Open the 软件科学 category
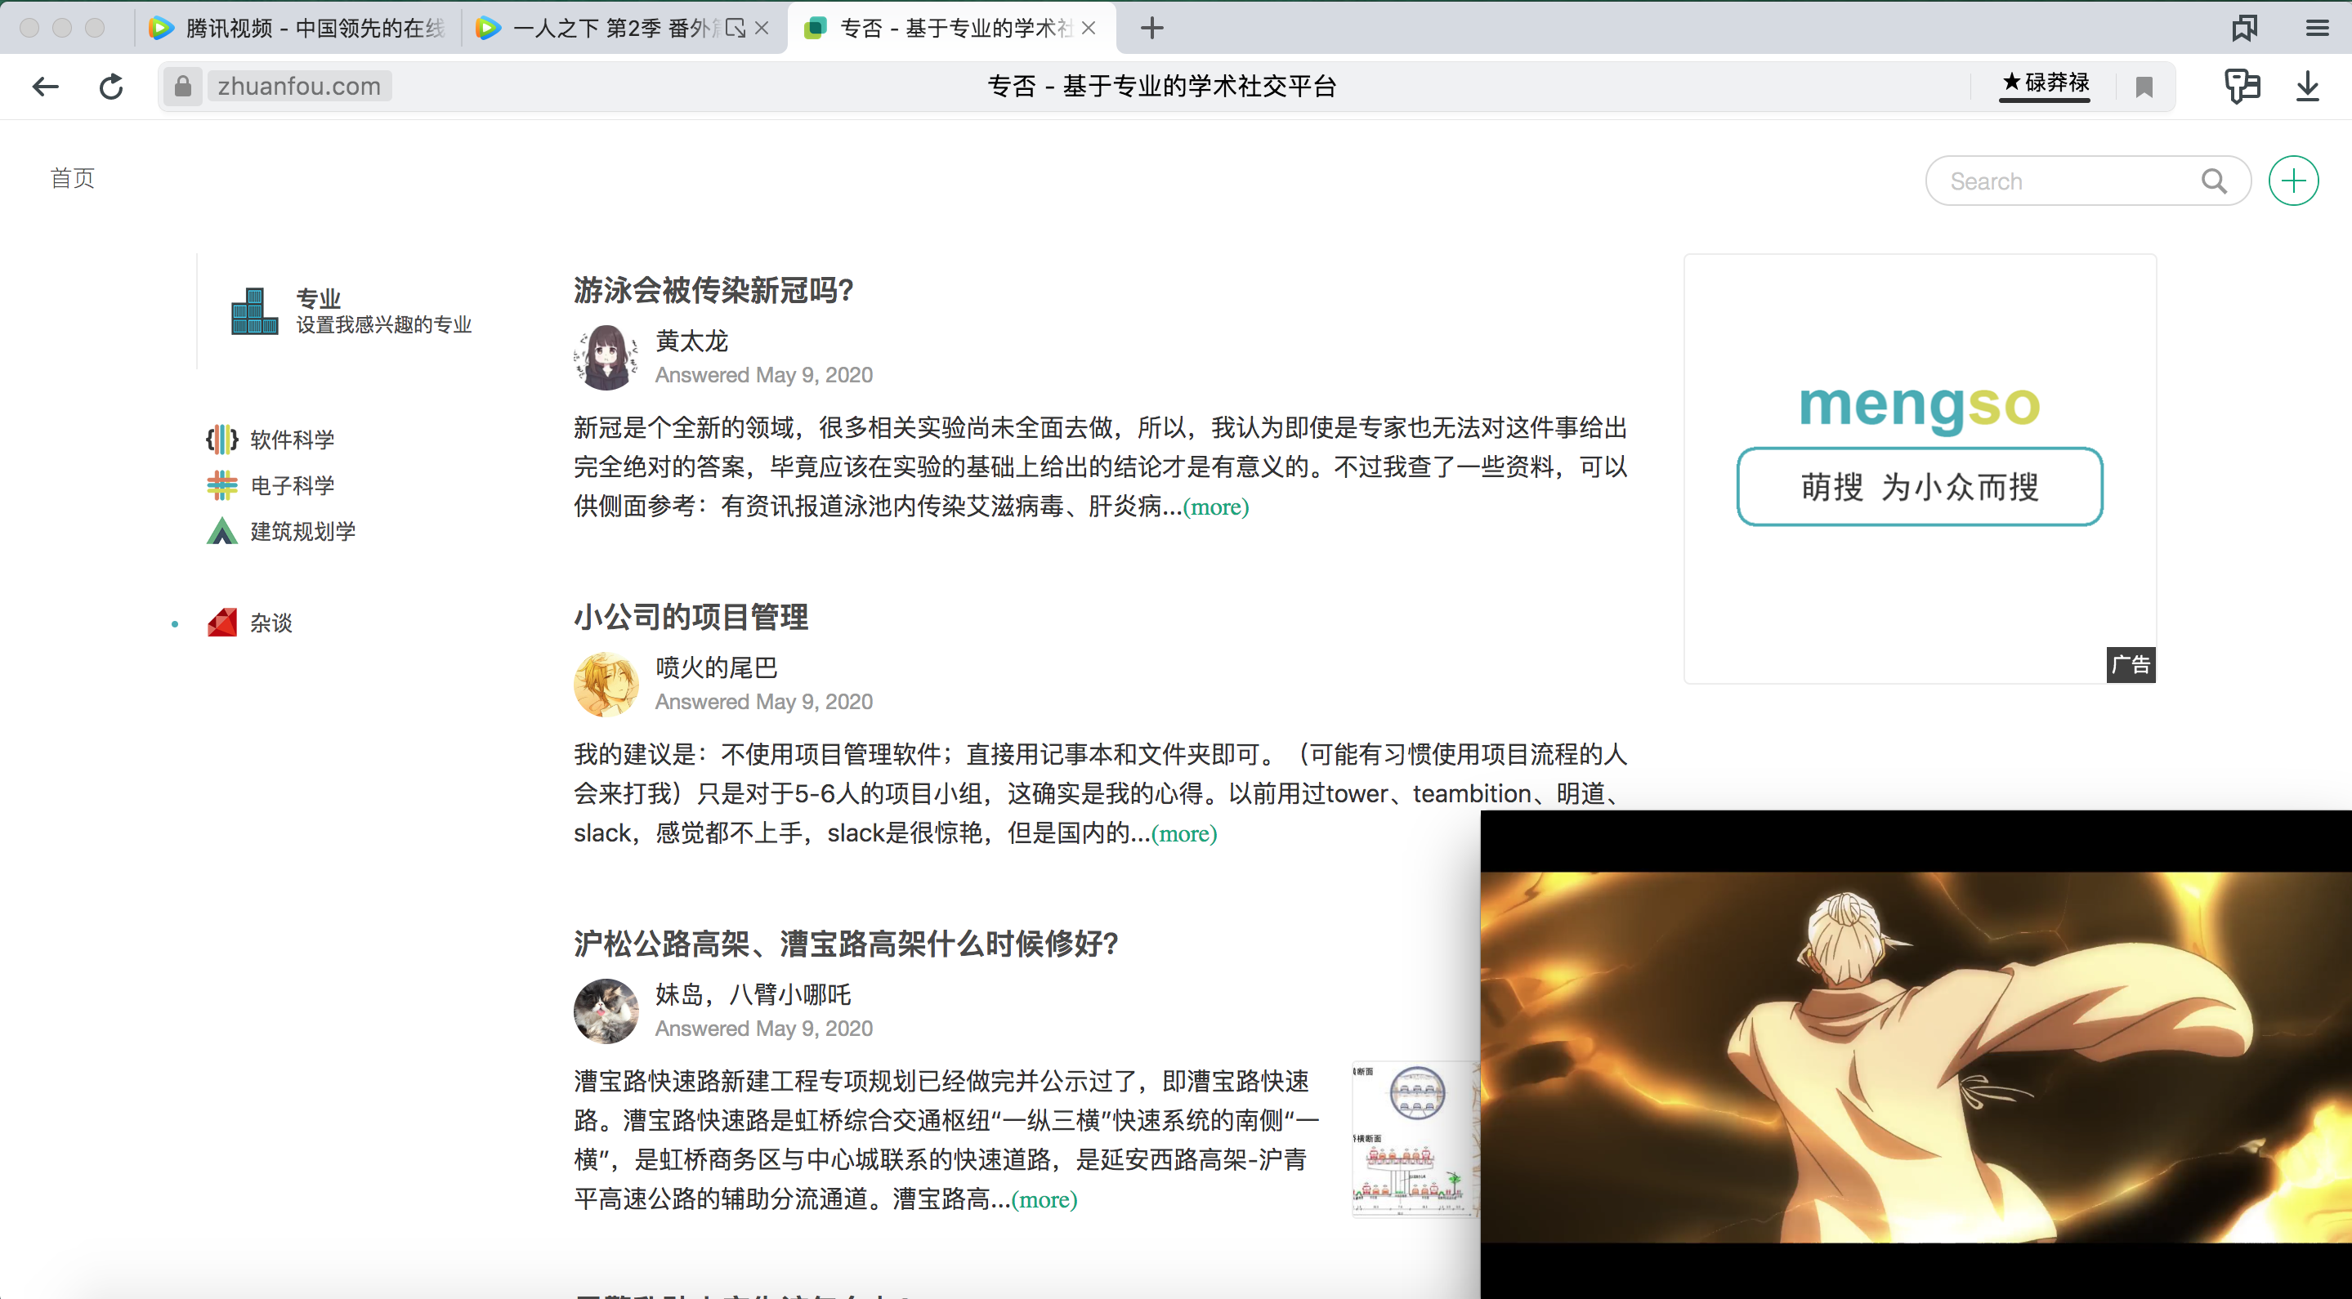The image size is (2352, 1299). pyautogui.click(x=293, y=439)
